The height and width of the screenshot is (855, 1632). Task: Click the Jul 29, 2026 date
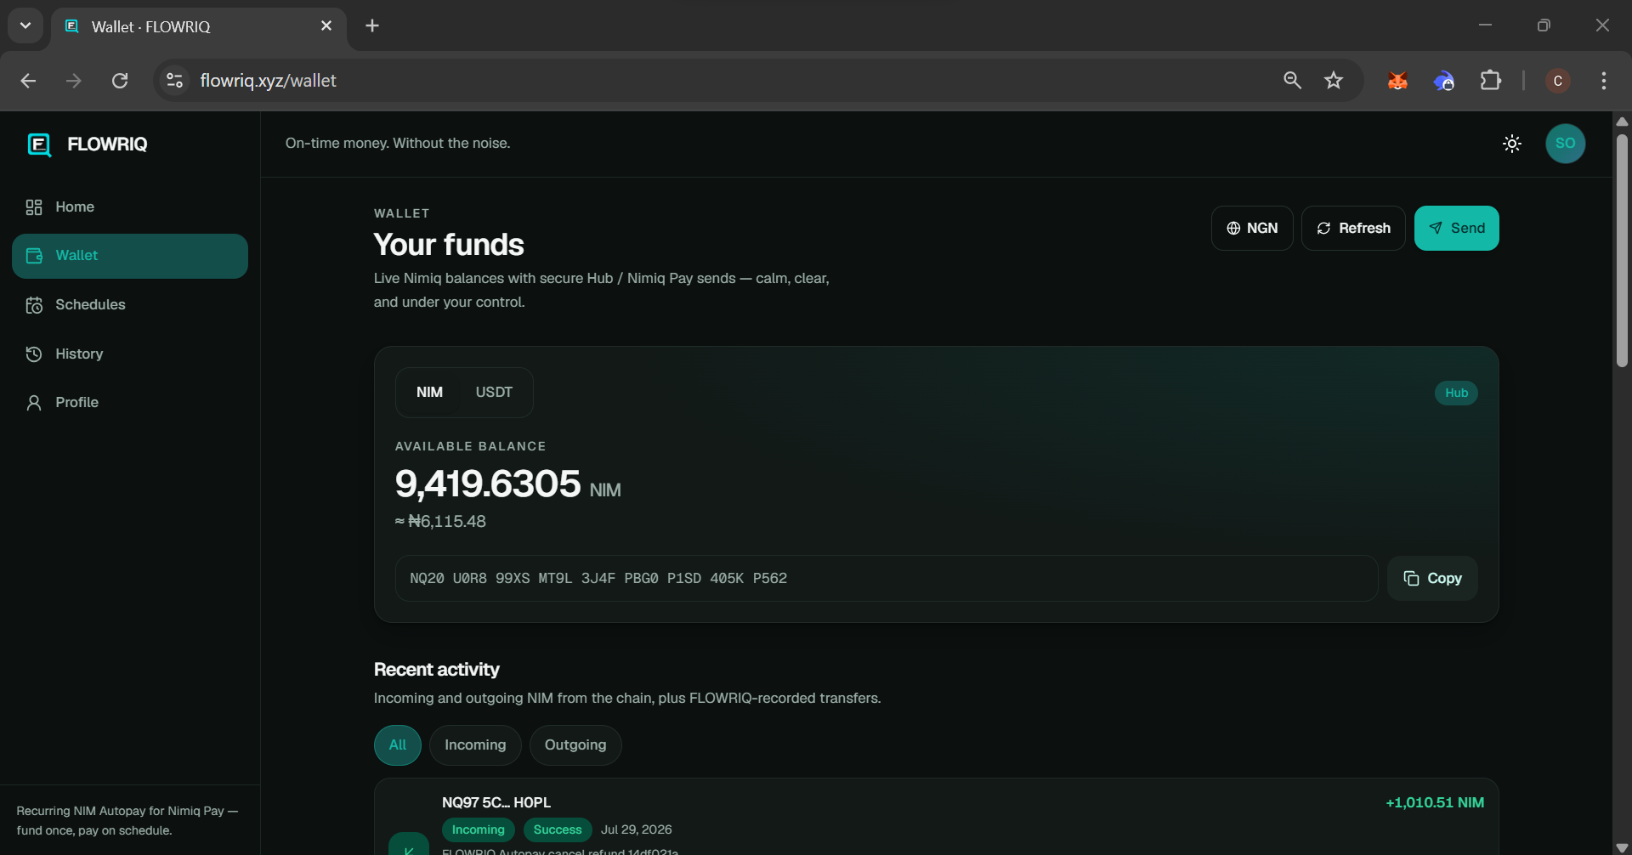click(637, 830)
